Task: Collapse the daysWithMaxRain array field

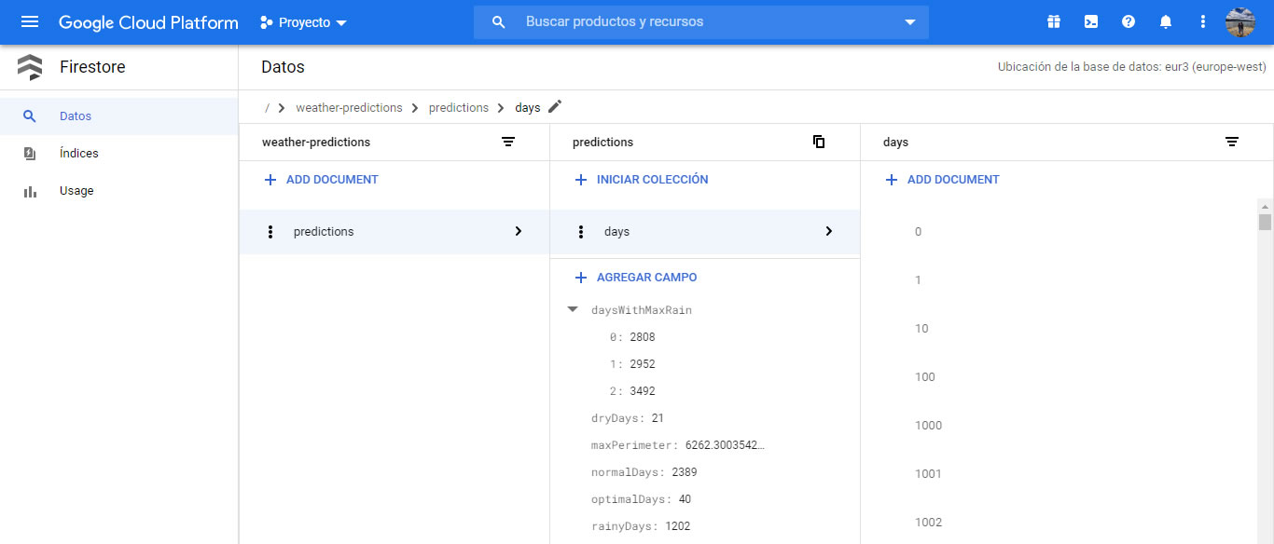Action: point(573,309)
